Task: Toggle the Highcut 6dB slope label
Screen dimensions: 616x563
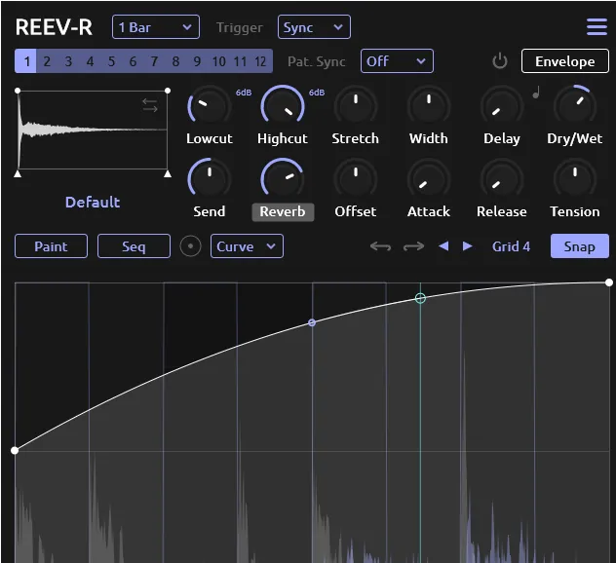Action: [x=317, y=93]
